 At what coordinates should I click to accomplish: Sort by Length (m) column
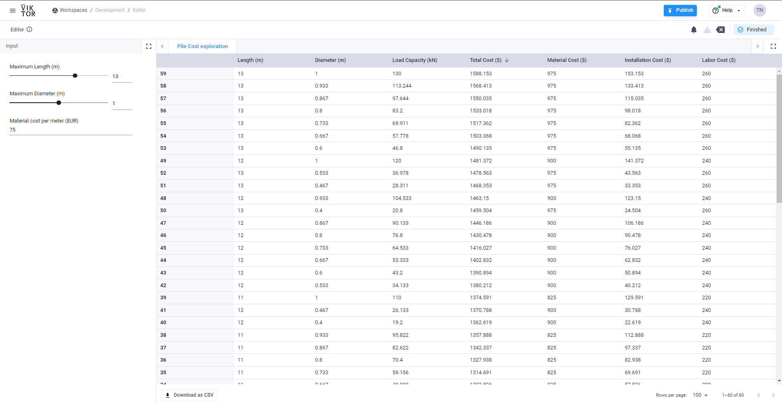pos(250,60)
